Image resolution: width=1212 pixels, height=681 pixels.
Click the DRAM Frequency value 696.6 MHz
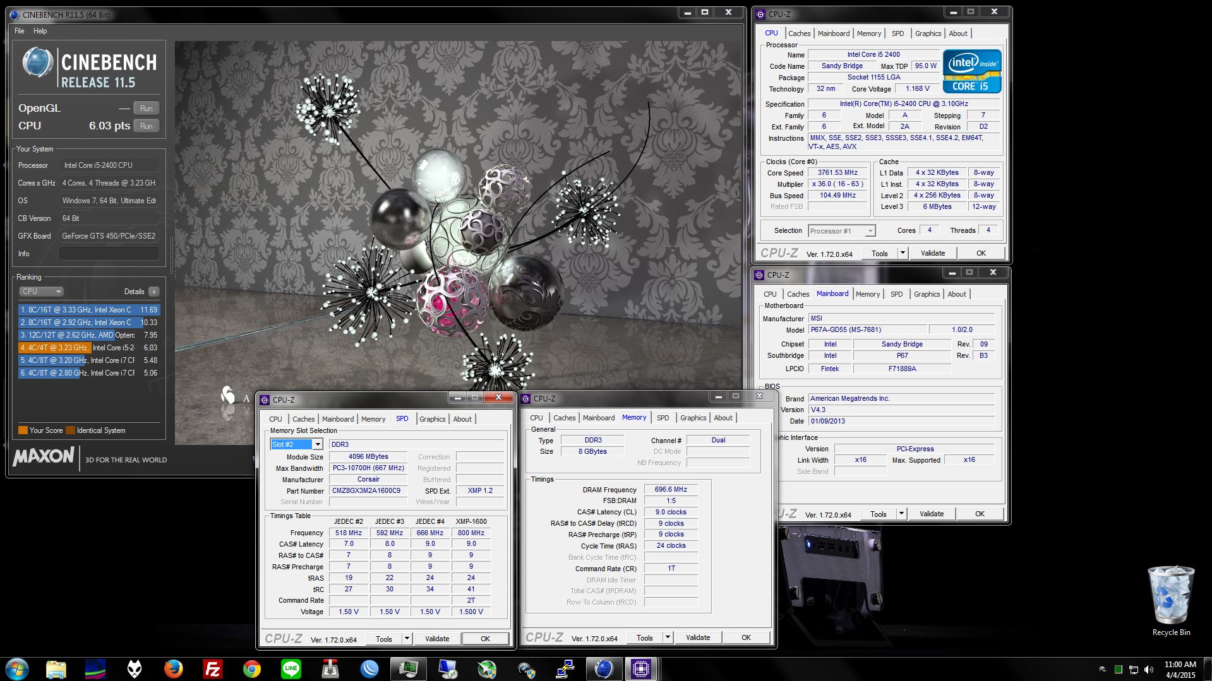tap(671, 489)
